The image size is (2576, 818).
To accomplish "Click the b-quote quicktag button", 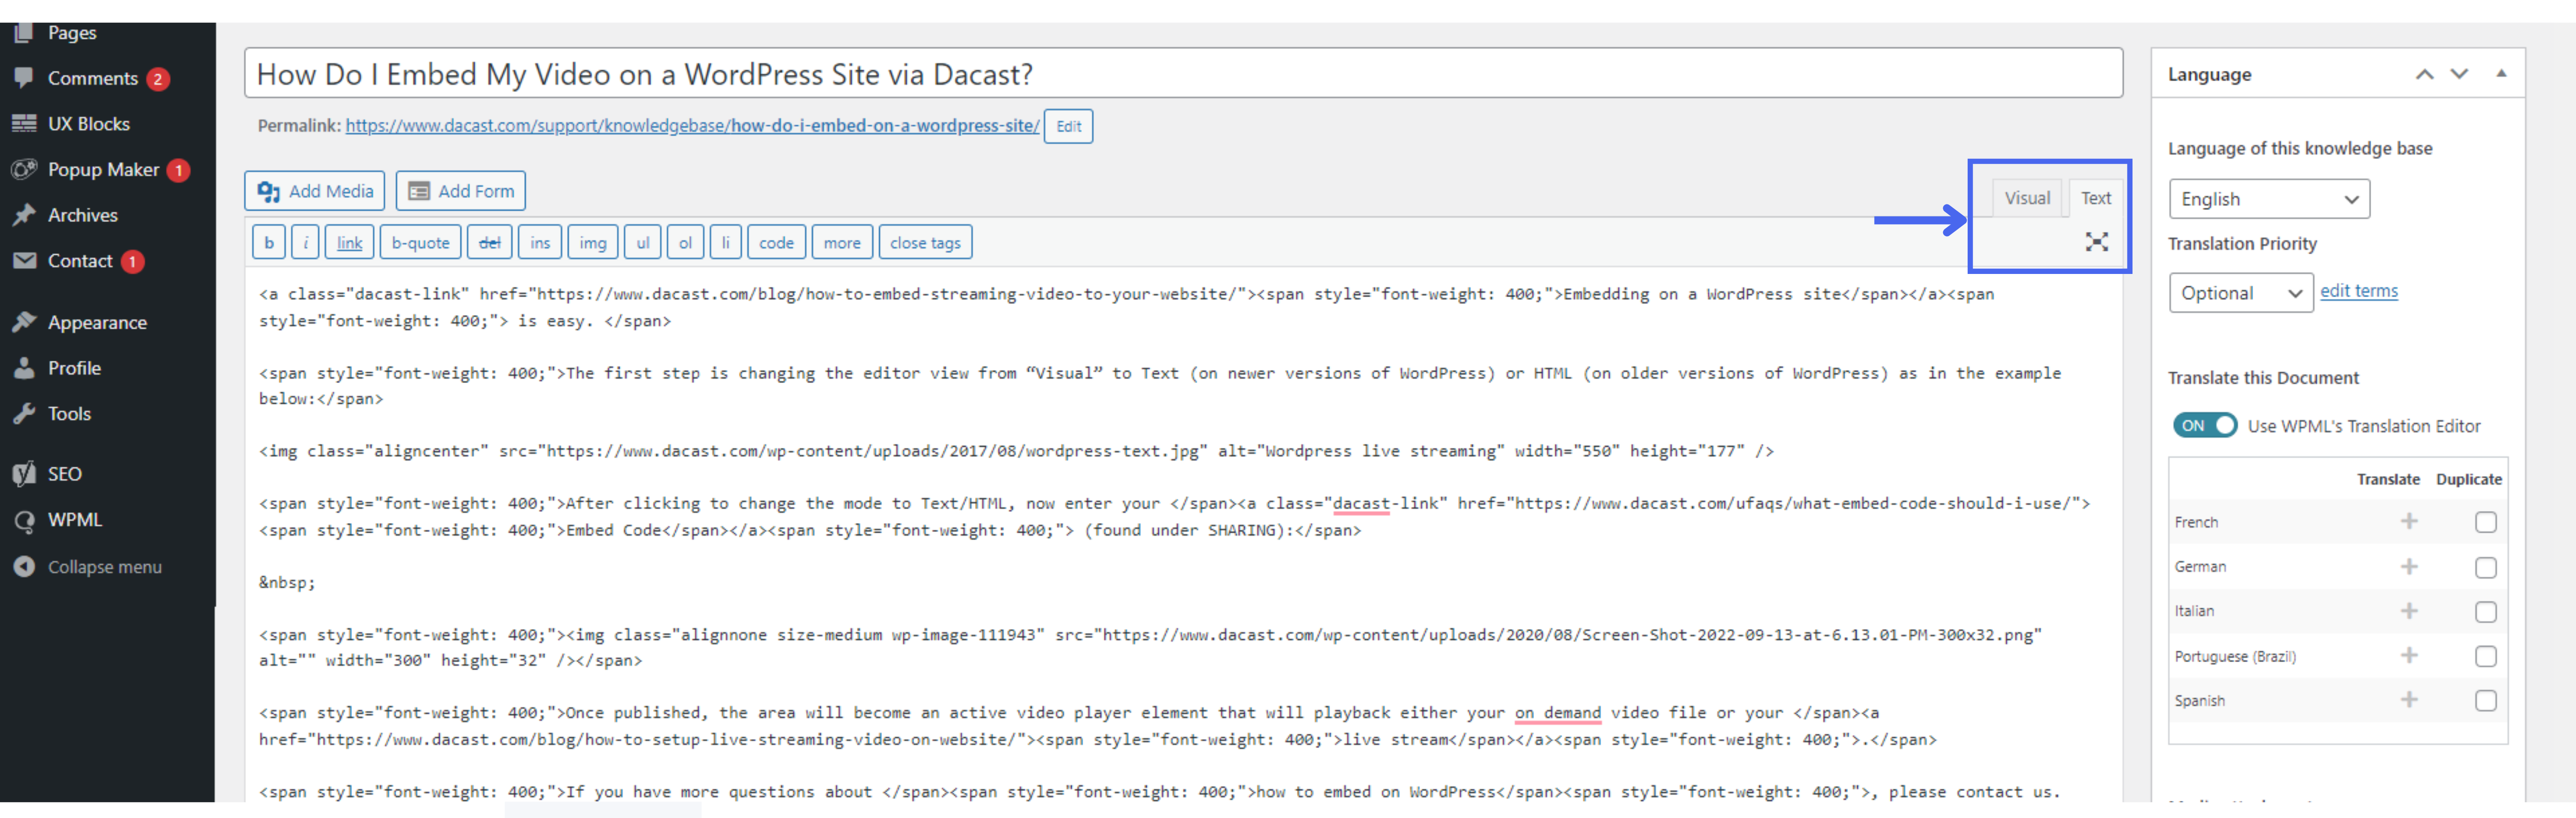I will [420, 242].
